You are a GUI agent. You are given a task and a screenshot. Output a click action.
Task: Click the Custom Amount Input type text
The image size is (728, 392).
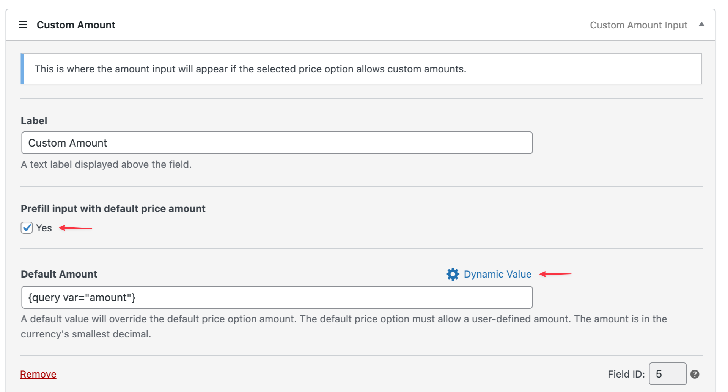638,25
